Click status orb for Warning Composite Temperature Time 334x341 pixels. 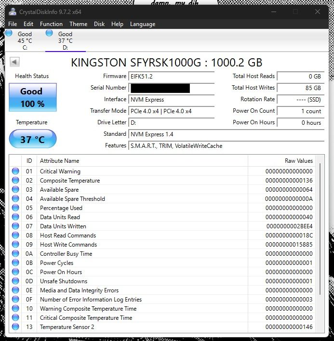click(x=15, y=308)
